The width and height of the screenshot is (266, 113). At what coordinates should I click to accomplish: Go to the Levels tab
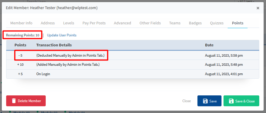click(x=69, y=23)
